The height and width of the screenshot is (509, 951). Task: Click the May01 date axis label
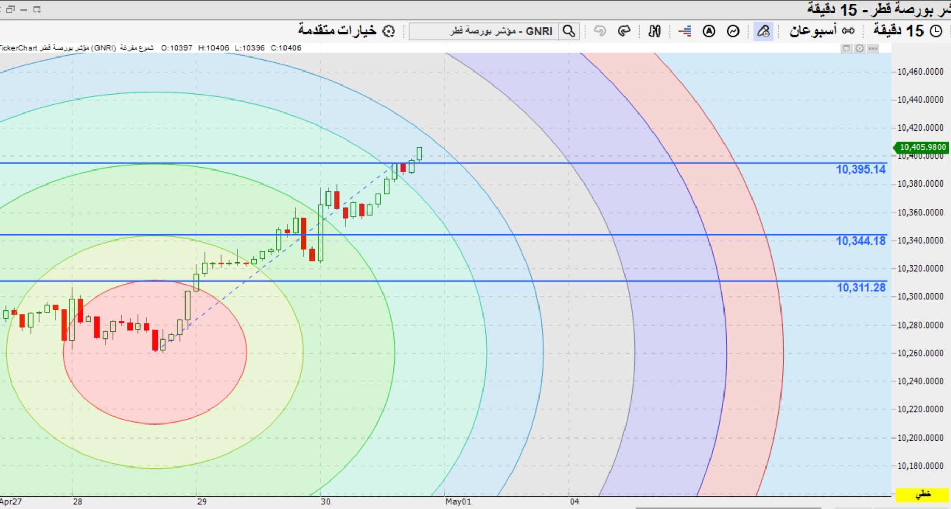458,502
